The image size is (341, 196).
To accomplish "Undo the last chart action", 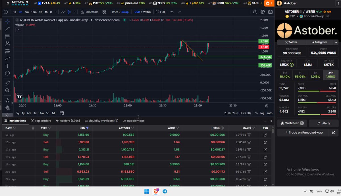I will (172, 12).
